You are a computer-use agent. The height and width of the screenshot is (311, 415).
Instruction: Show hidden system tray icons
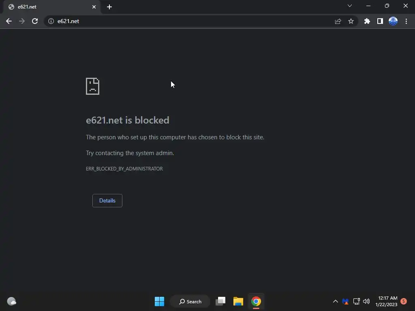point(335,301)
